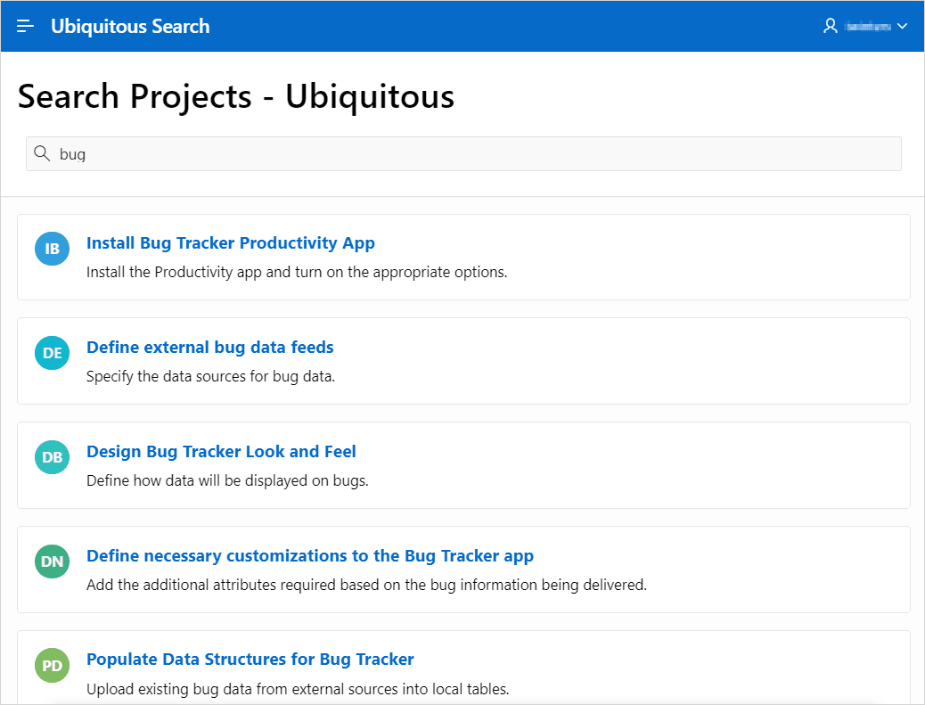Screen dimensions: 925x705
Task: Click 'Install the Productivity app' description text
Action: [x=296, y=272]
